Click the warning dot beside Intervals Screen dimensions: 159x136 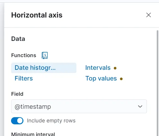click(x=115, y=68)
